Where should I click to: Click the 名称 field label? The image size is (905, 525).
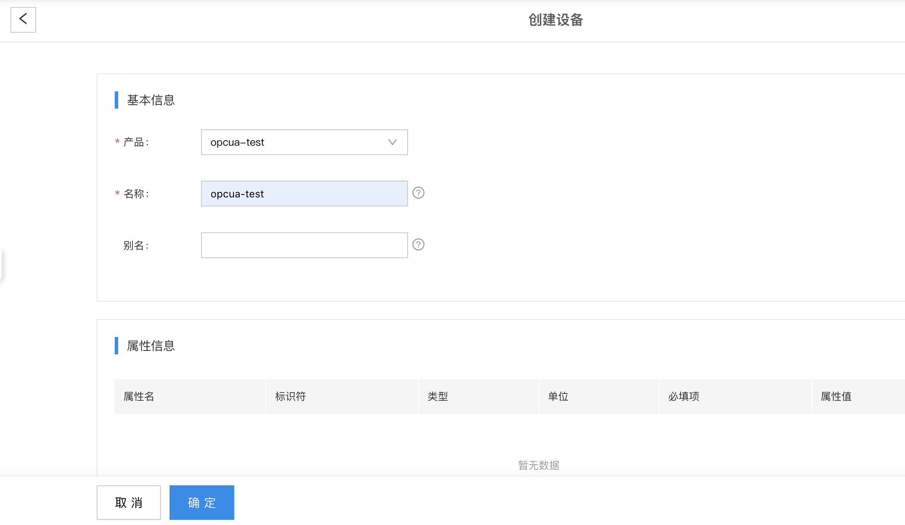136,194
